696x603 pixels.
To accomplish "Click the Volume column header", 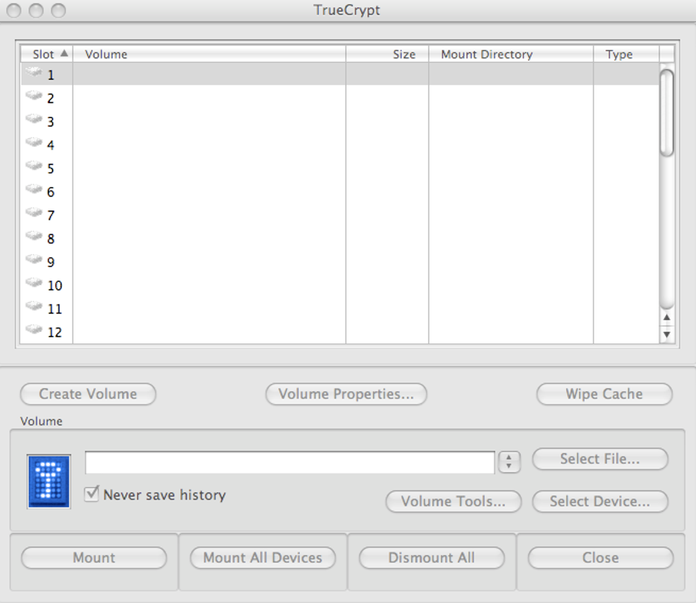I will tap(209, 54).
